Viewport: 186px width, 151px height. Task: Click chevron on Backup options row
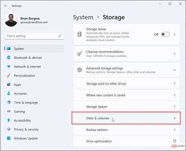click(x=174, y=130)
